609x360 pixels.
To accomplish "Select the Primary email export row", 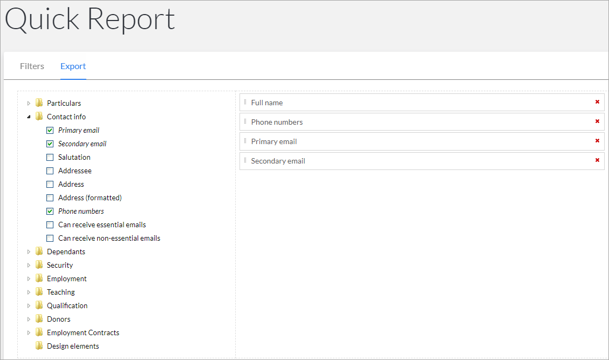I will coord(422,141).
